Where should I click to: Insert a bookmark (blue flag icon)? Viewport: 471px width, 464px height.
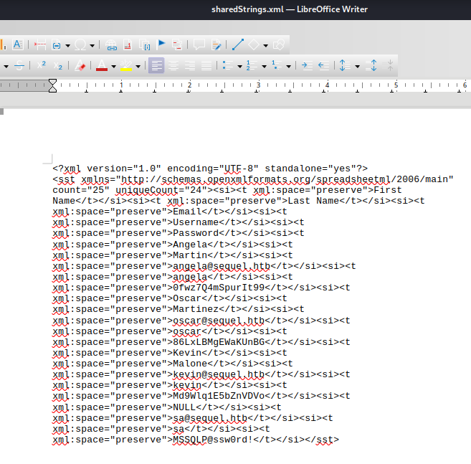[x=161, y=44]
